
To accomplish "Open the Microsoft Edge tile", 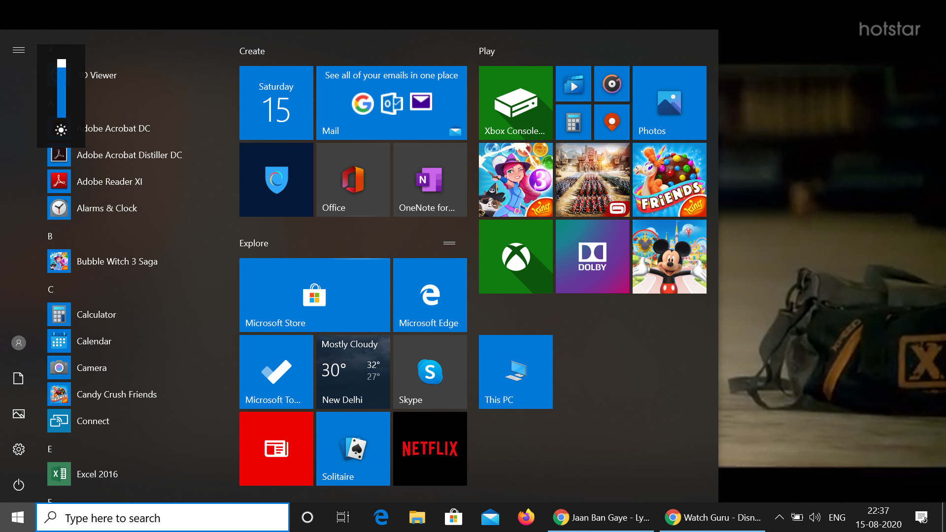I will click(430, 295).
